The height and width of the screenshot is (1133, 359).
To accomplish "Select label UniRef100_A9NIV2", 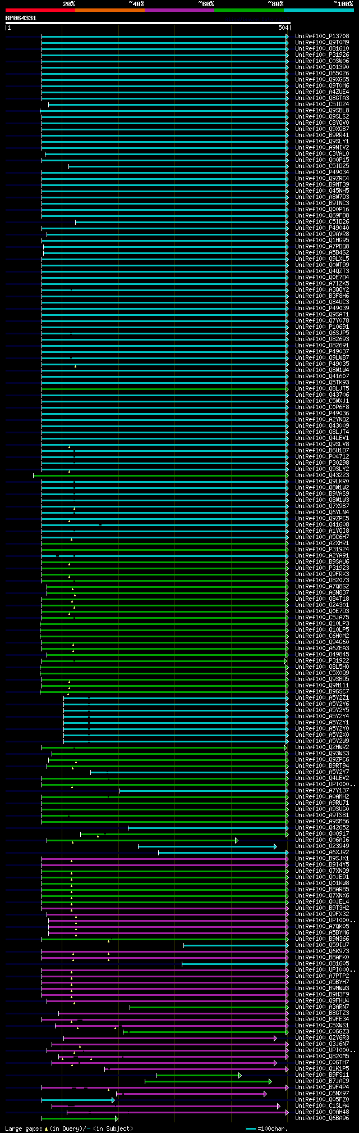I will [x=322, y=148].
